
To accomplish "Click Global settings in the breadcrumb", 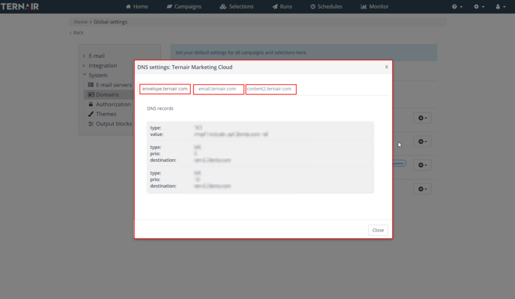I will click(110, 22).
